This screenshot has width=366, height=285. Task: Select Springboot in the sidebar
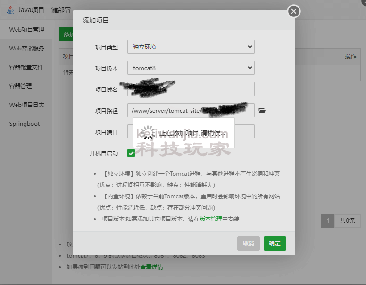tap(26, 124)
